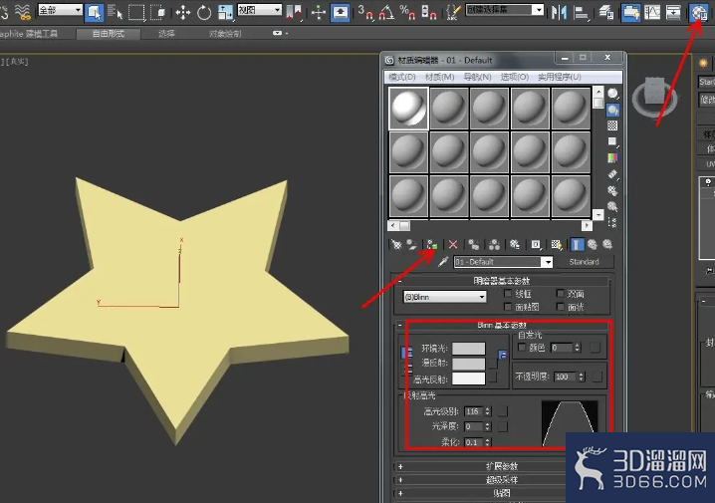Click Get Material icon in material editor
The image size is (715, 503).
click(396, 244)
